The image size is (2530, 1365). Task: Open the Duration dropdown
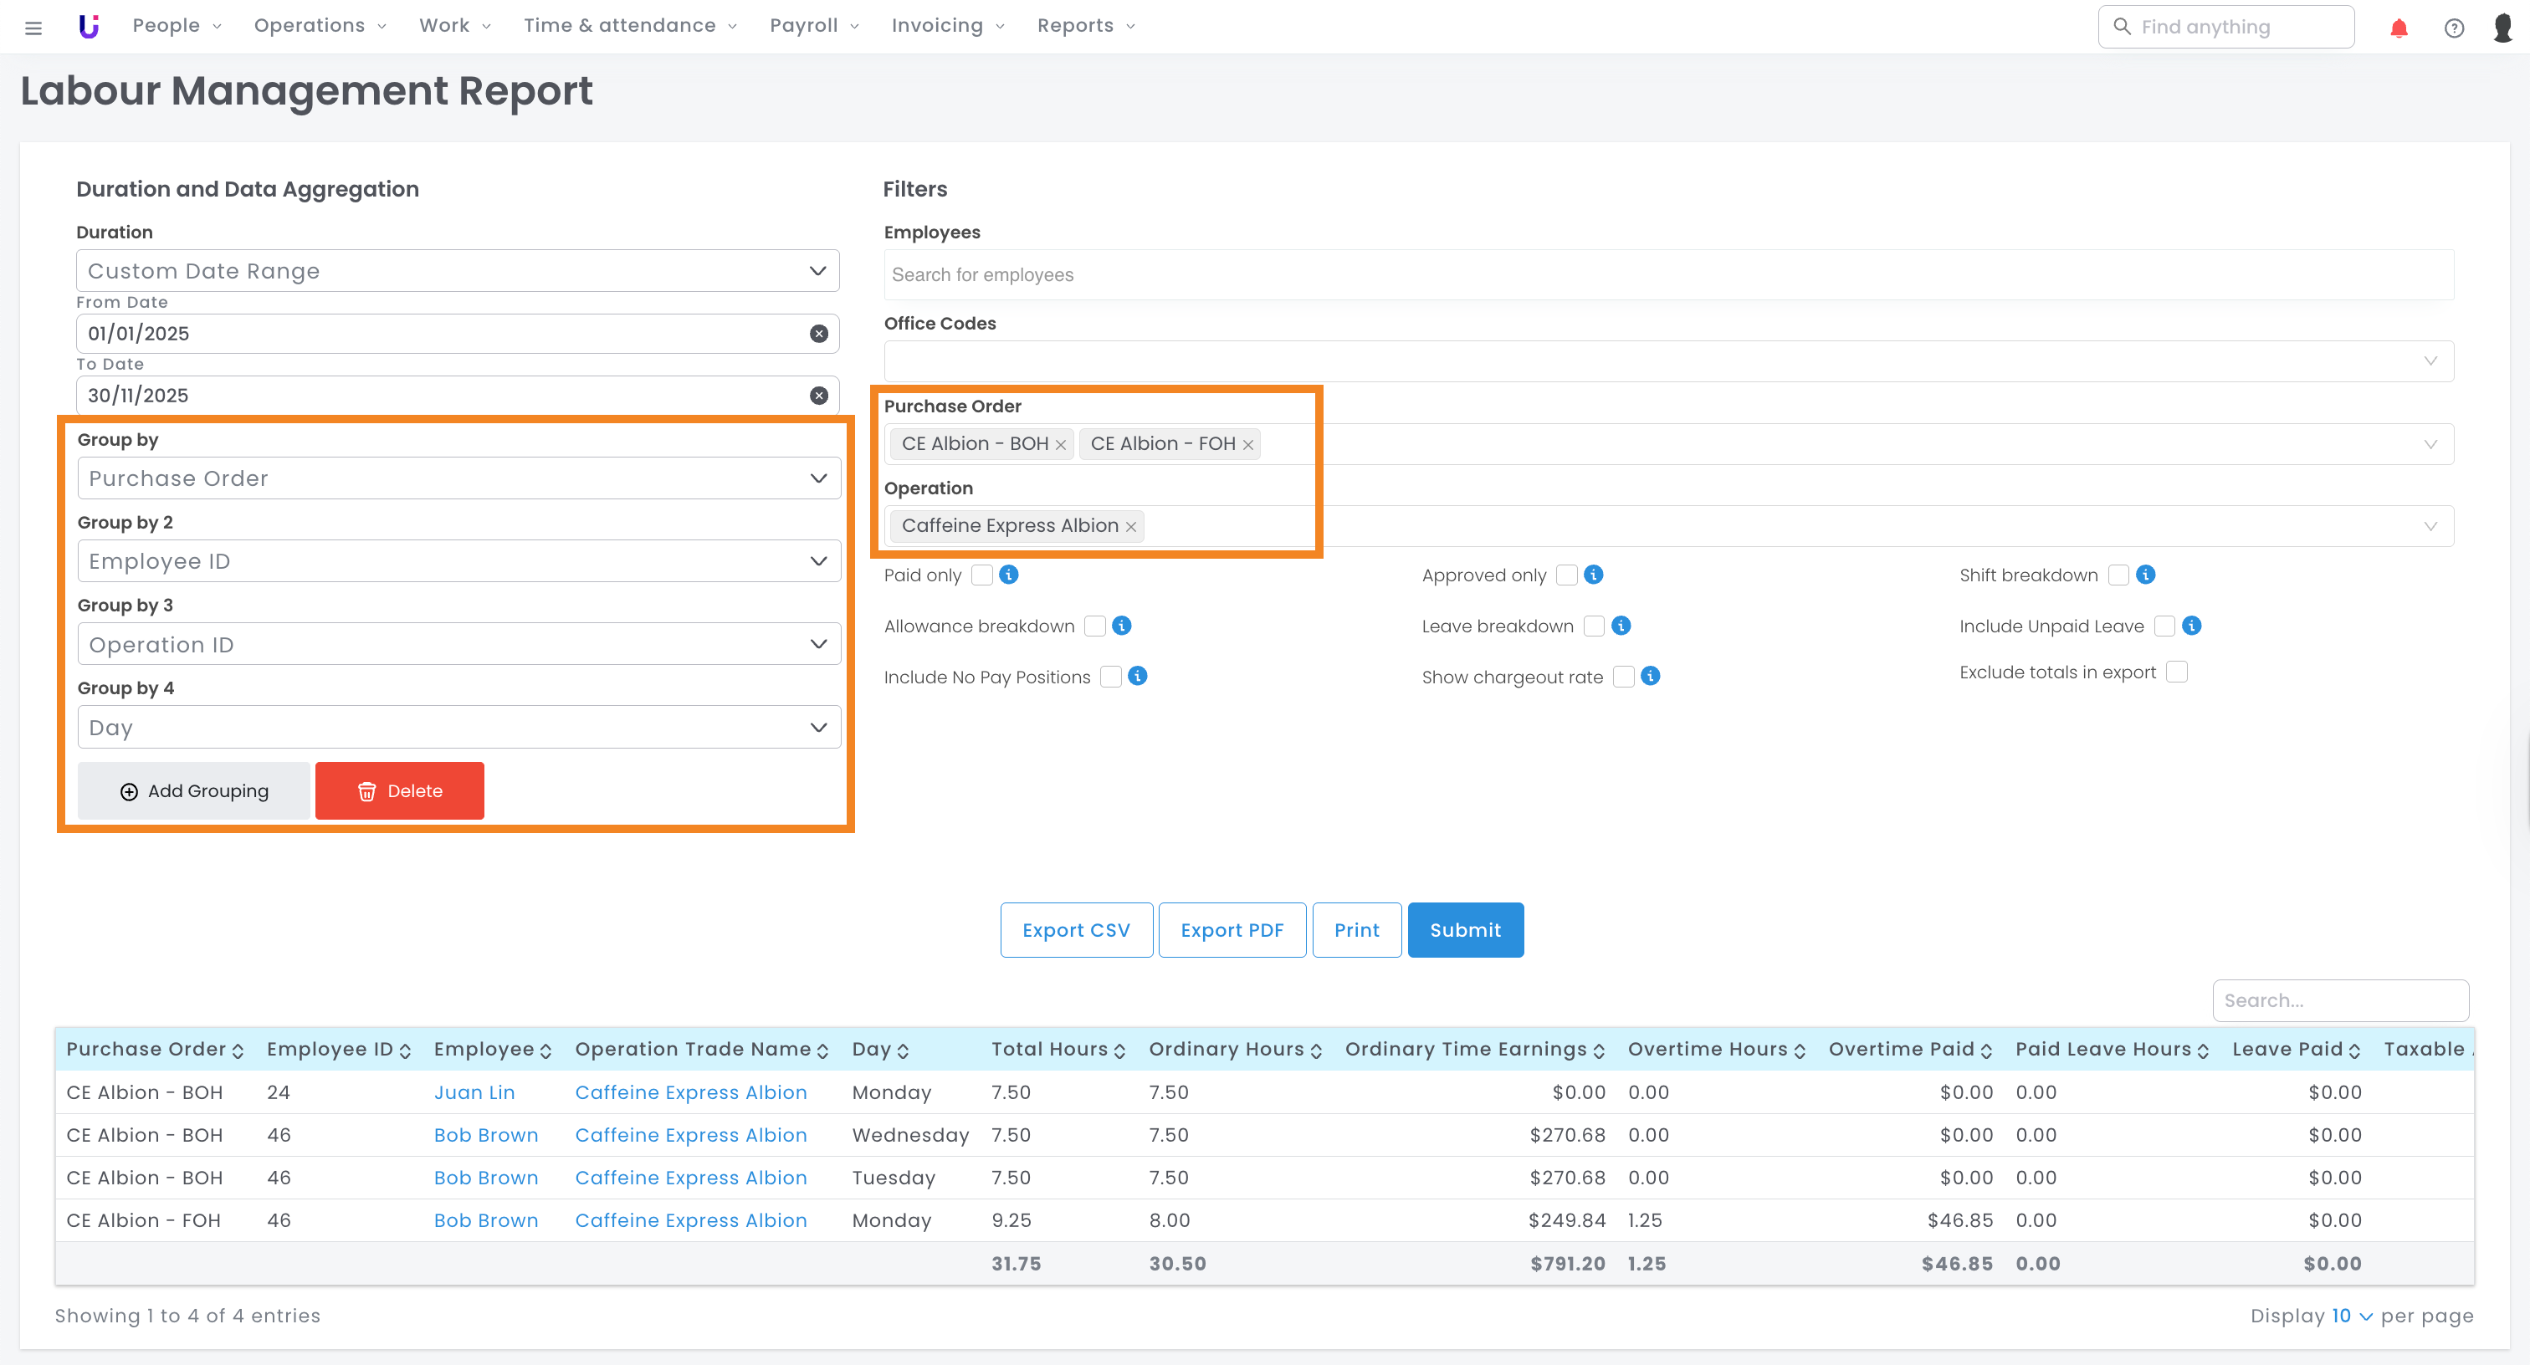click(457, 271)
